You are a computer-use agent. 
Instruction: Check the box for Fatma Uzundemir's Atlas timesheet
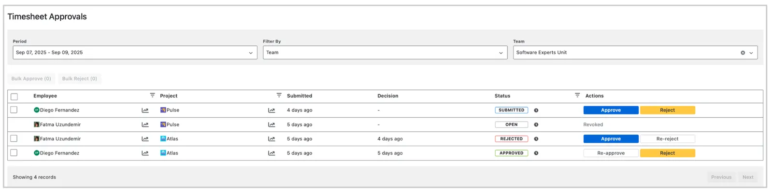[x=14, y=138]
